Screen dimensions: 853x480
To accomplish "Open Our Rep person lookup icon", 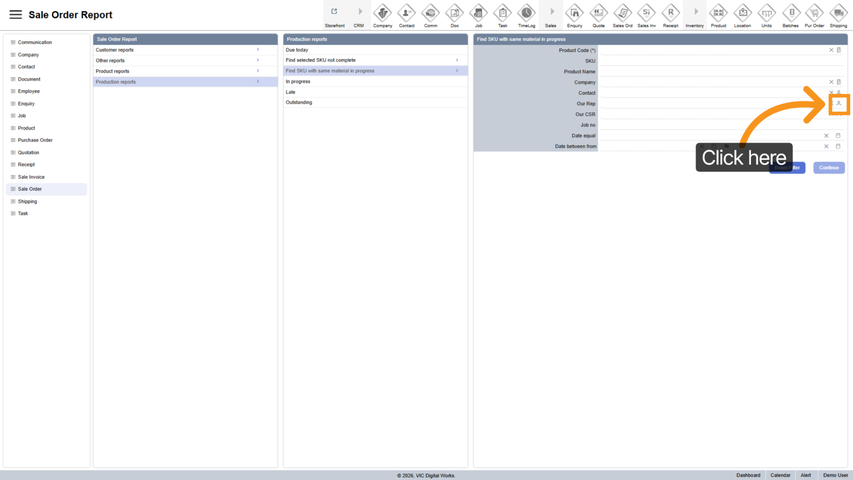I will click(x=839, y=104).
